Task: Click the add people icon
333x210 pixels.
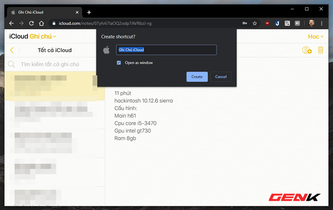Action: [x=306, y=50]
